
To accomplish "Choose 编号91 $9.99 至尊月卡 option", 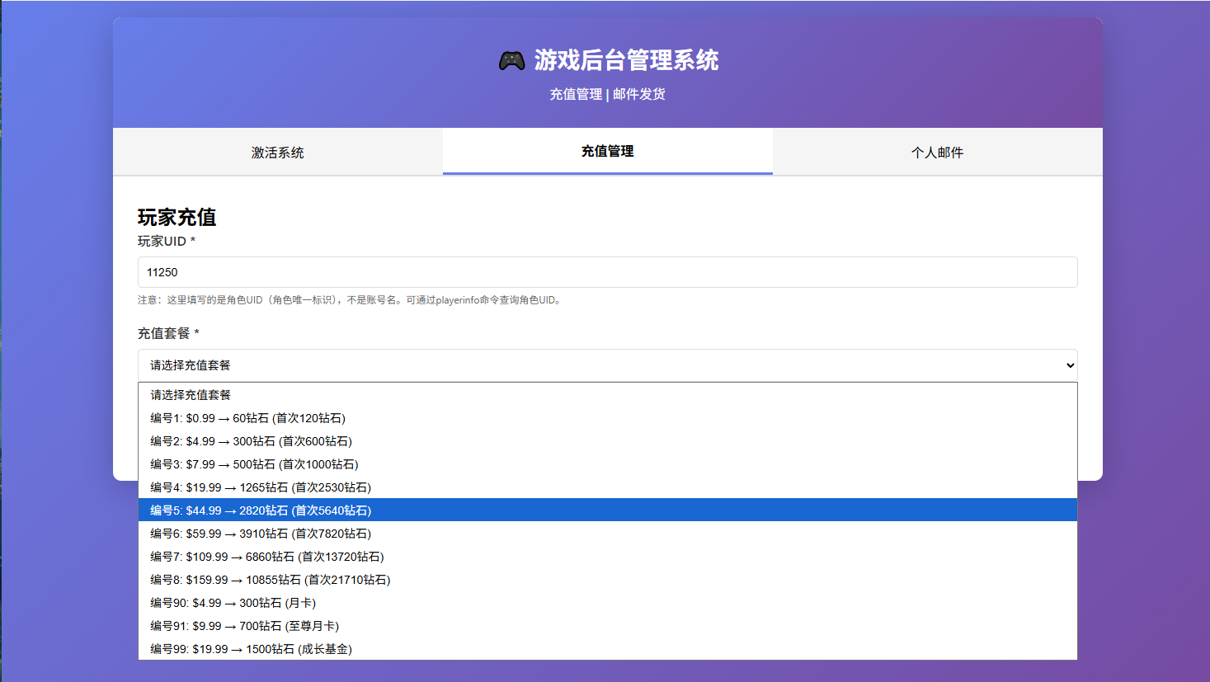I will point(245,626).
